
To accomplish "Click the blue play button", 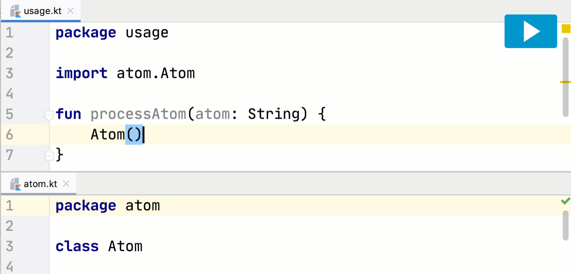I will [531, 32].
